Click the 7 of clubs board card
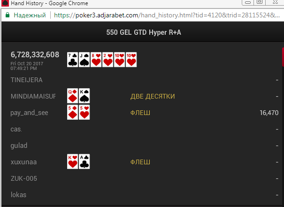Screen dimensions: 284x207 click(x=72, y=60)
